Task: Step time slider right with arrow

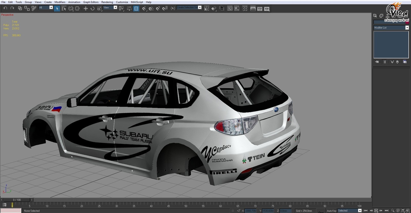Action: [32, 200]
